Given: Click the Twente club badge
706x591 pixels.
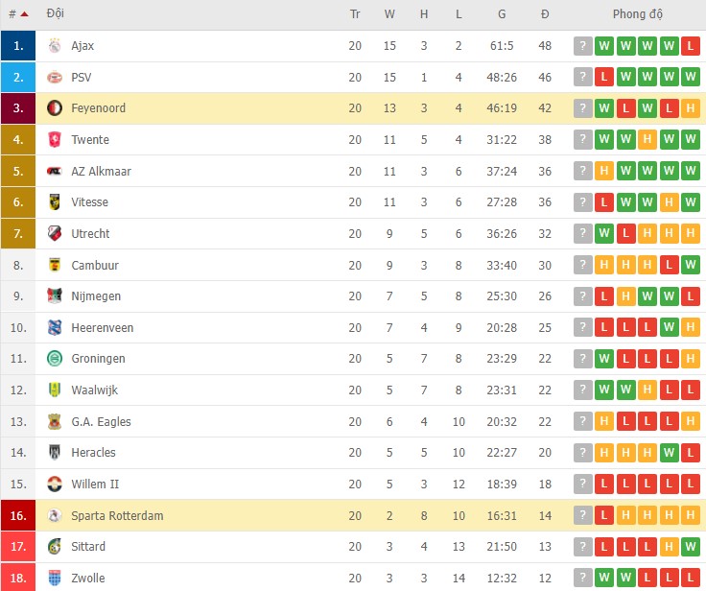Looking at the screenshot, I should (x=55, y=140).
